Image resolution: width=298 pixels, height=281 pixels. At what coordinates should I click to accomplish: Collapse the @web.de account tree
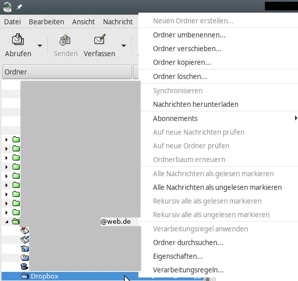(x=7, y=222)
